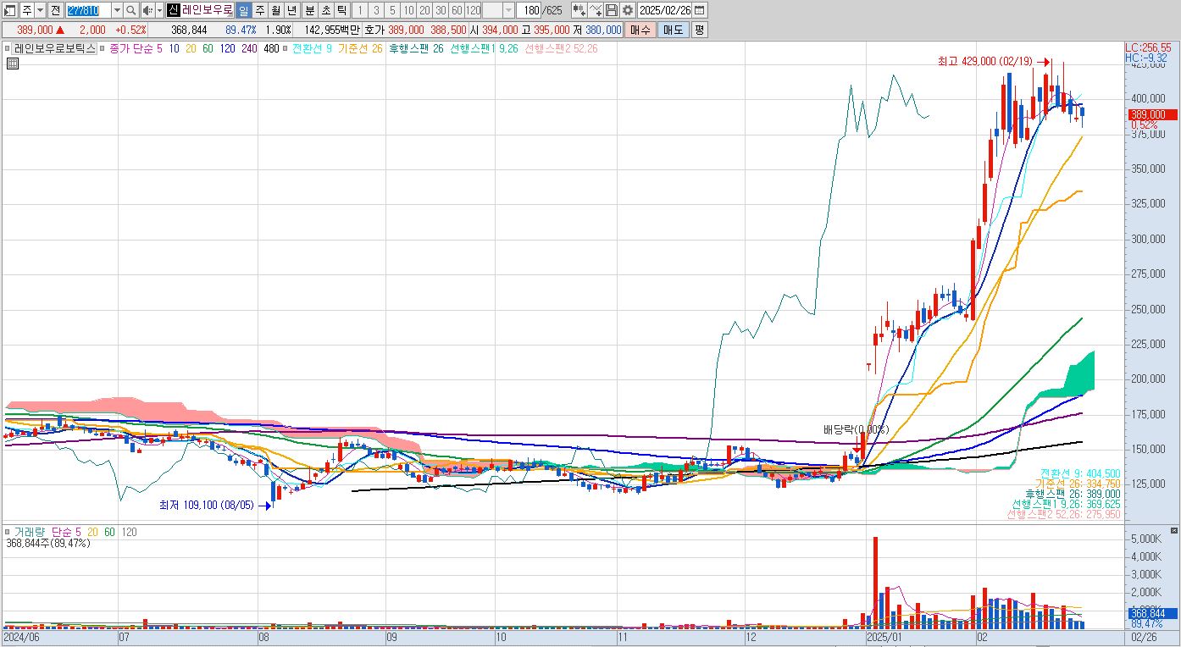Viewport: 1181px width, 647px height.
Task: Click the red 389,000 current price tag
Action: coord(1152,114)
